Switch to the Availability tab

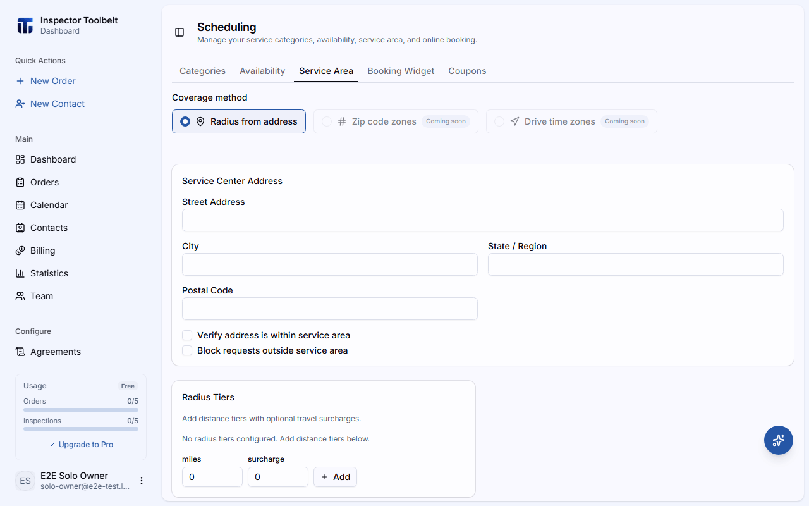coord(262,71)
